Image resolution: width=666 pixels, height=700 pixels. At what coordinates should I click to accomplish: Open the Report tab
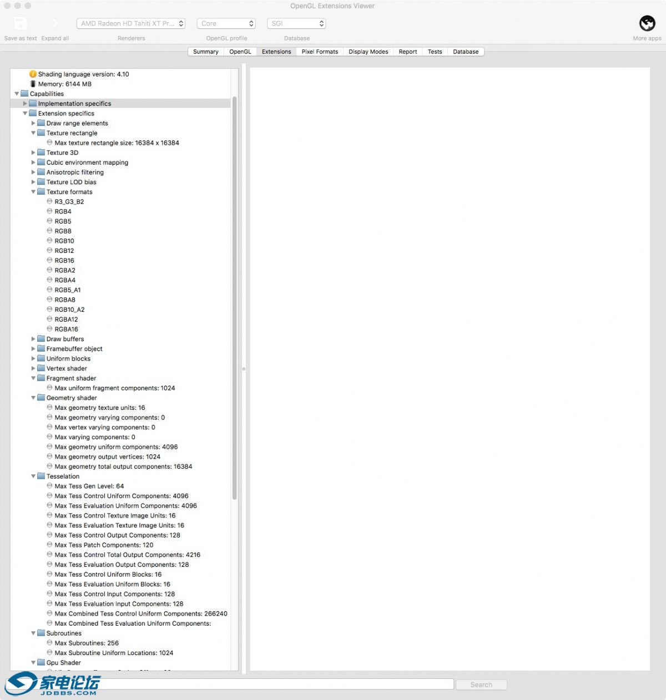pos(407,52)
